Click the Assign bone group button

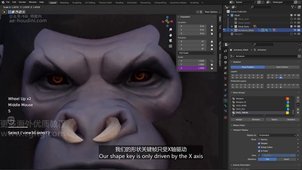coord(239,119)
